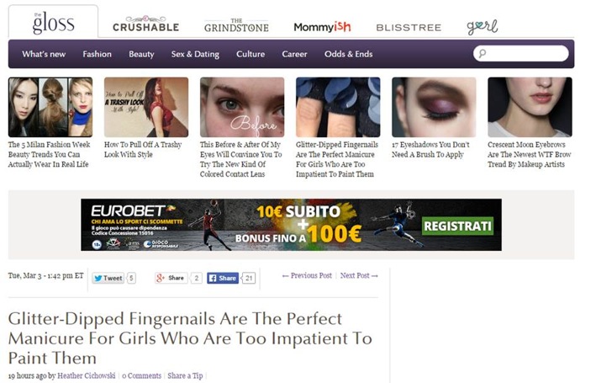This screenshot has height=383, width=596.
Task: Go to the Career section
Action: (294, 54)
